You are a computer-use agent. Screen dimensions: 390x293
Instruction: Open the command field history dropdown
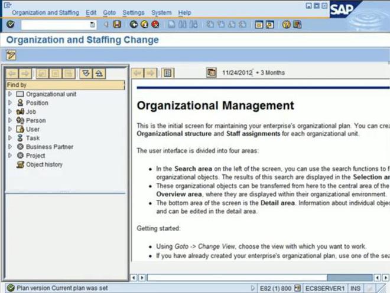coord(92,25)
